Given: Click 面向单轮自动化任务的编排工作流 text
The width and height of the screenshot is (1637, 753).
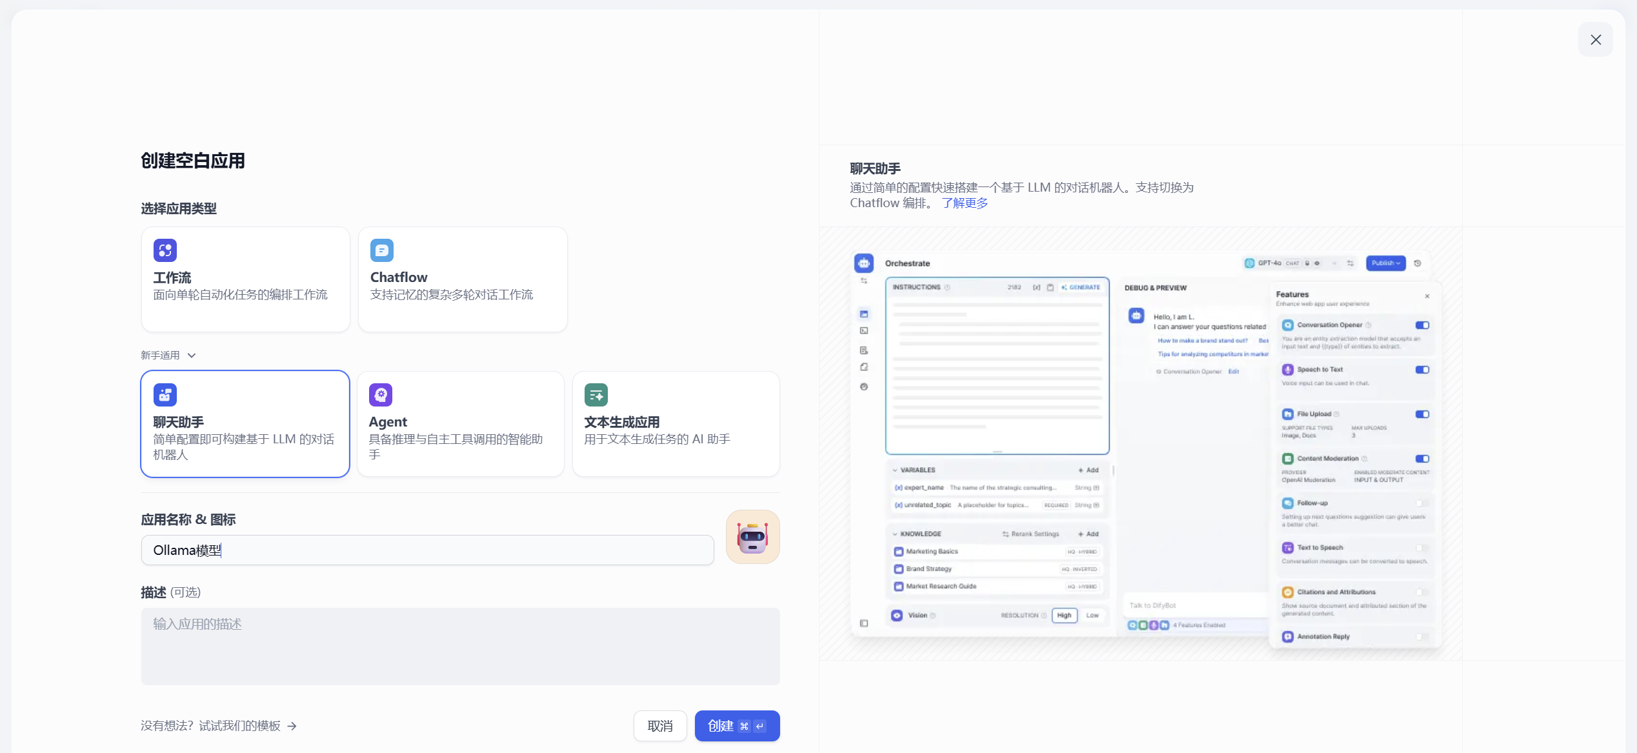Looking at the screenshot, I should click(240, 295).
